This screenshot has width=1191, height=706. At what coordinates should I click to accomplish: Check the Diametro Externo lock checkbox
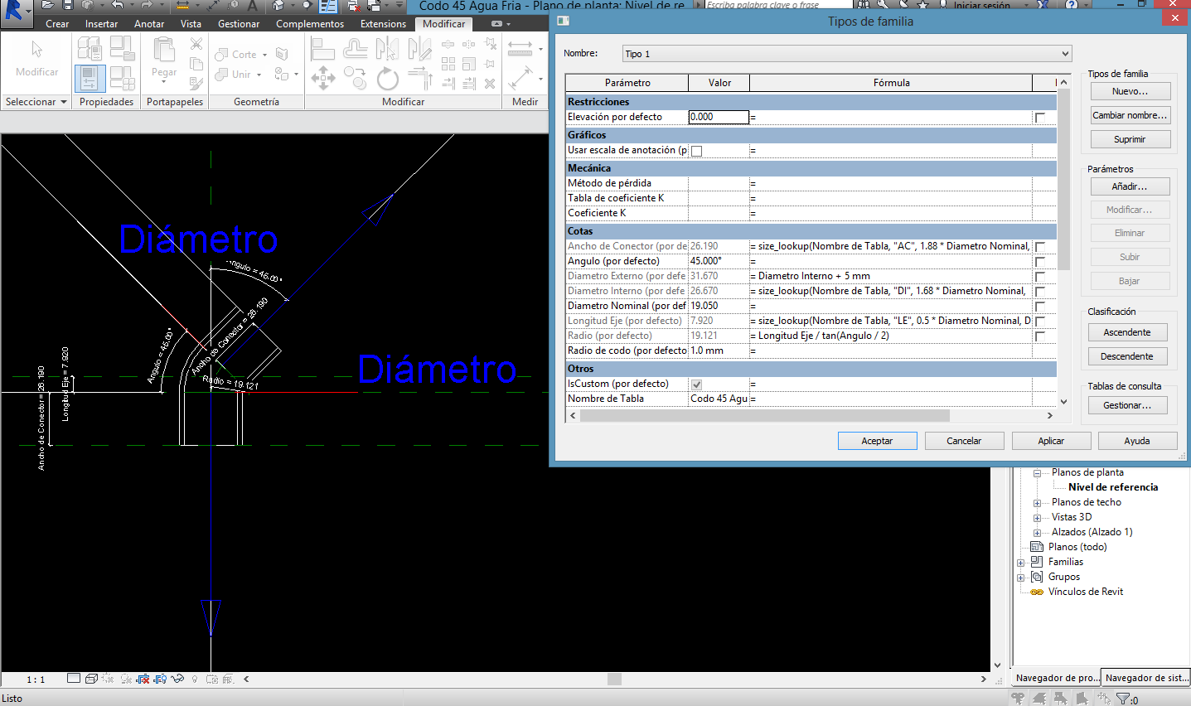click(1039, 277)
